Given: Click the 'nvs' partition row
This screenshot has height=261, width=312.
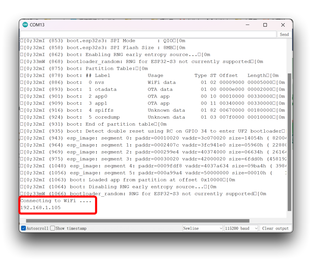Looking at the screenshot, I should pyautogui.click(x=153, y=82).
